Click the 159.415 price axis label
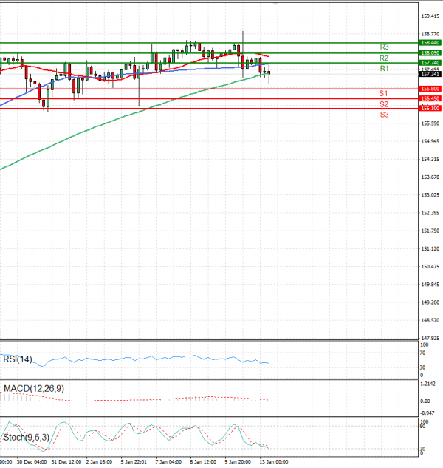 (x=430, y=16)
